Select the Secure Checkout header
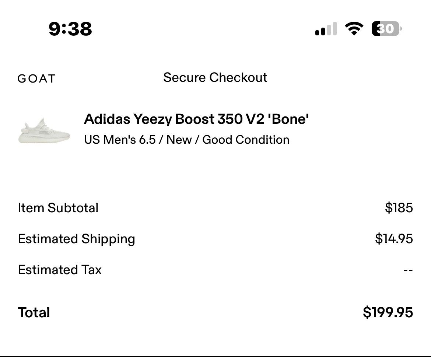This screenshot has width=431, height=357. pyautogui.click(x=215, y=78)
